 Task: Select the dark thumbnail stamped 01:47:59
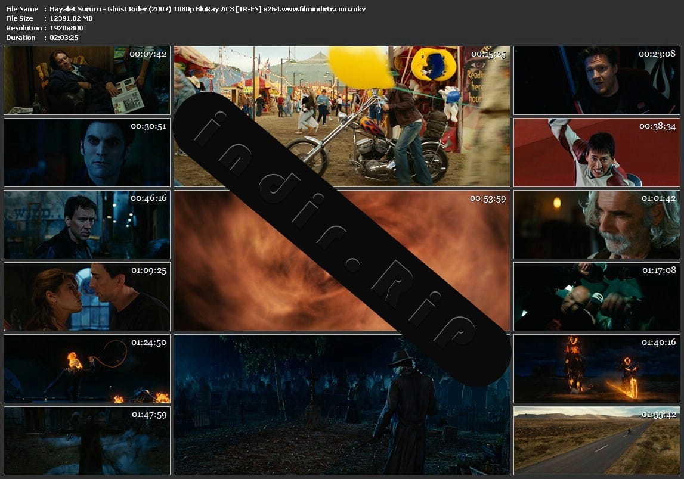coord(87,441)
